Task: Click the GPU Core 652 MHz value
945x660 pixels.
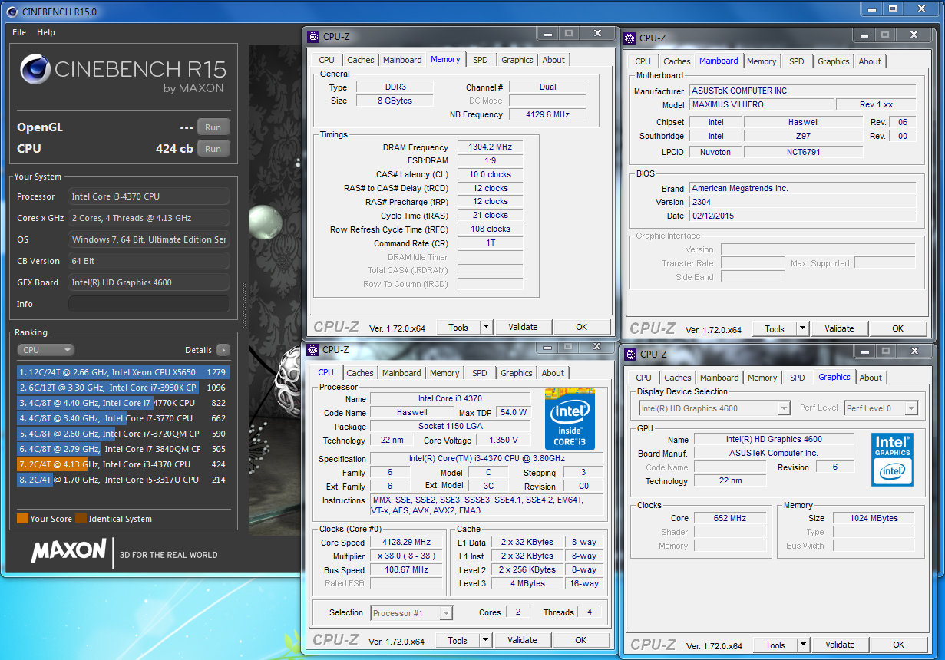Action: (730, 518)
